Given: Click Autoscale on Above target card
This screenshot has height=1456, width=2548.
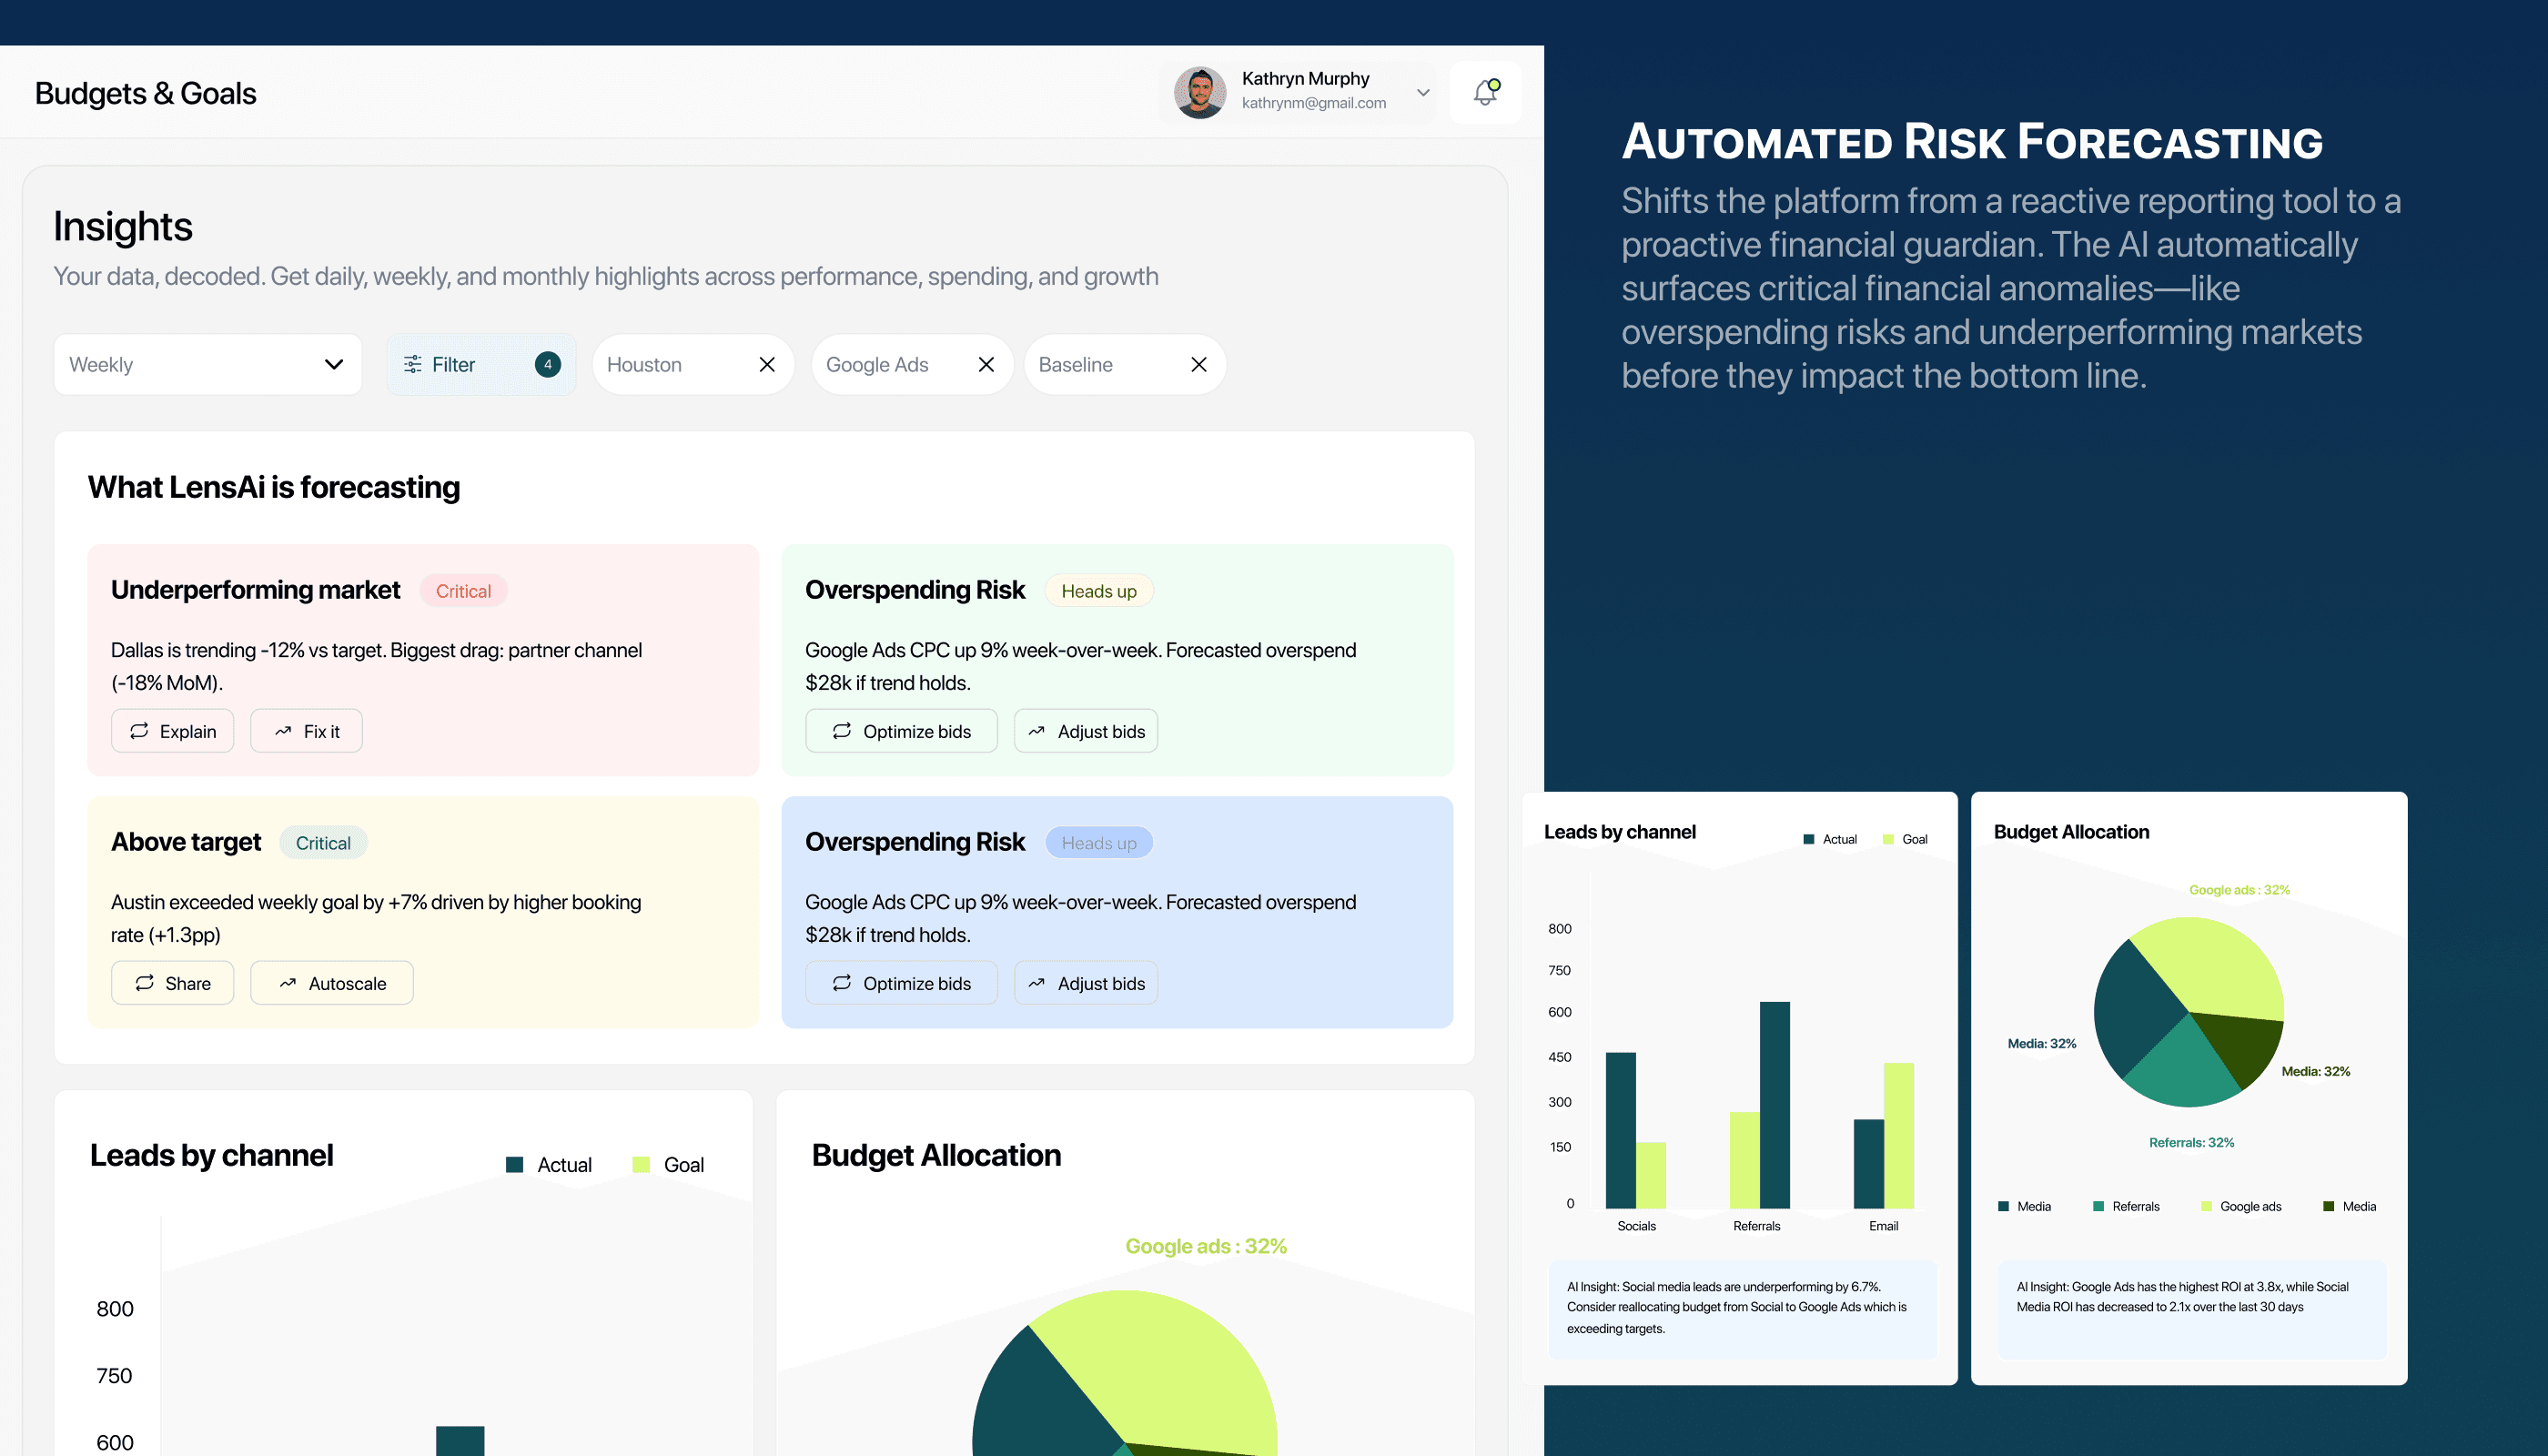Looking at the screenshot, I should [x=331, y=983].
